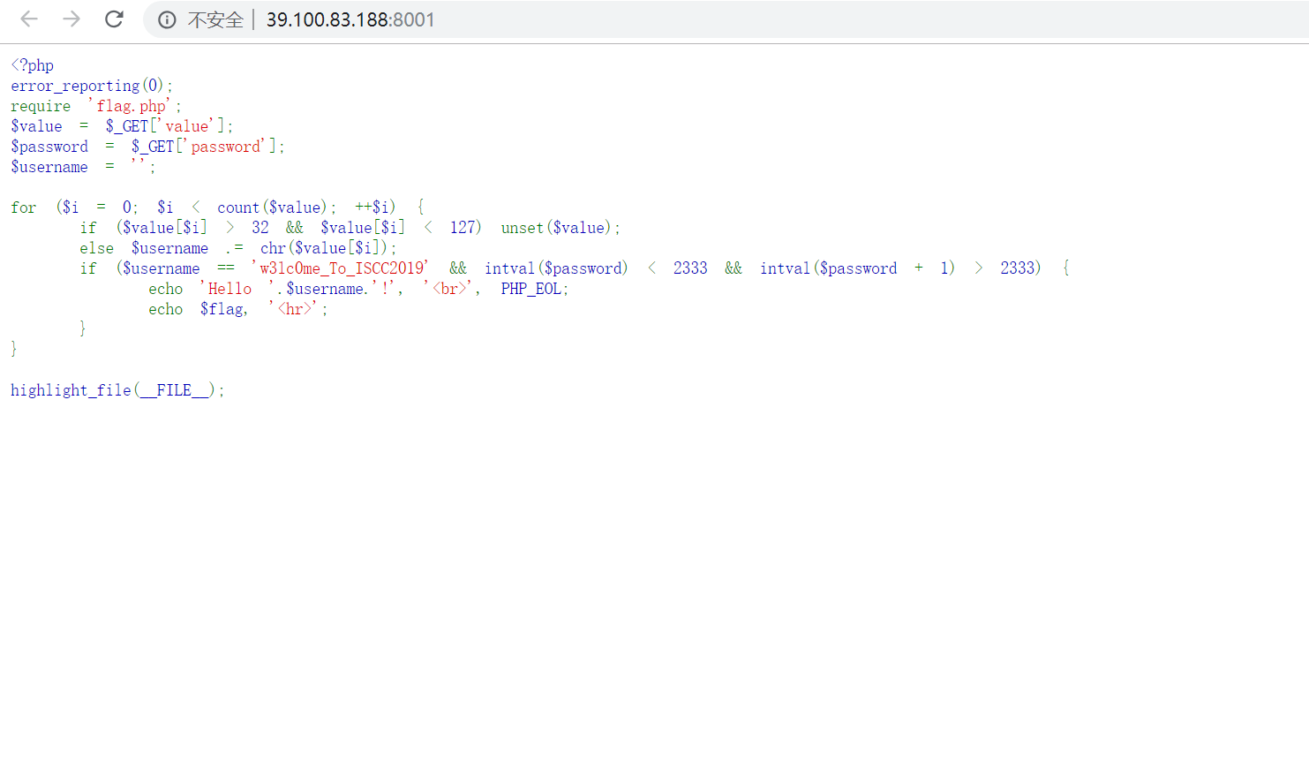The height and width of the screenshot is (762, 1309).
Task: Click unset($value) call
Action: coord(557,228)
